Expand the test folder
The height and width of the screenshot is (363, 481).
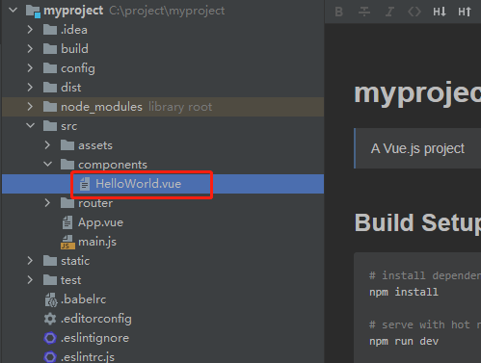click(30, 280)
